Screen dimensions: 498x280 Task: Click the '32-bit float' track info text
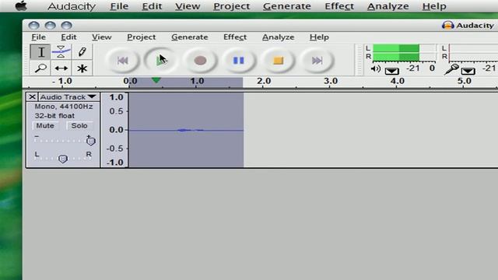(54, 116)
